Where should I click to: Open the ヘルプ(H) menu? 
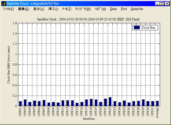100,9
